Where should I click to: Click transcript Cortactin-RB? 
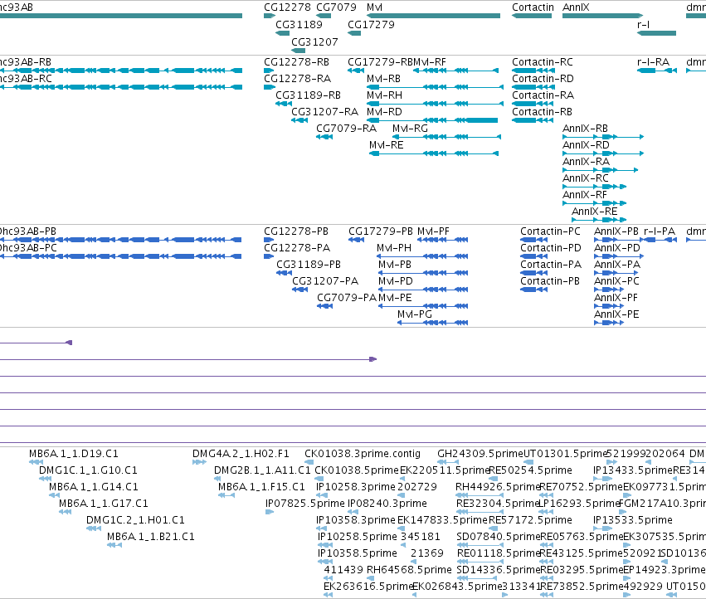(x=533, y=120)
